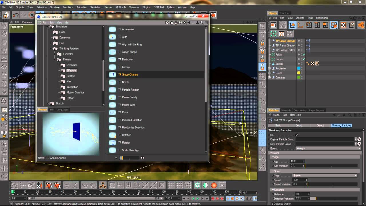Select the radioactive dynamics icon in bottom toolbar

pos(103,185)
